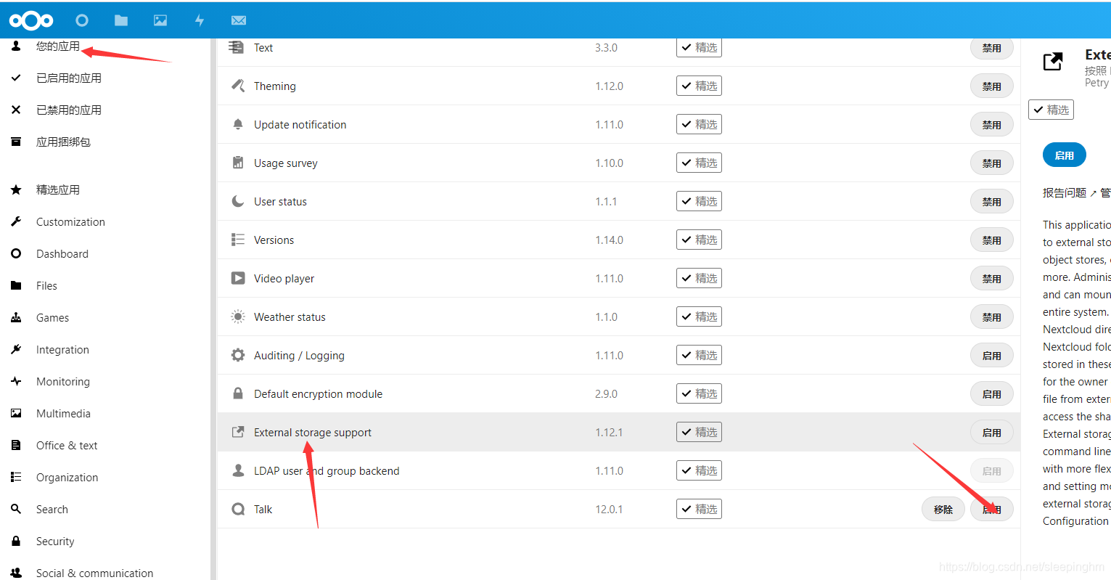Click the Text app icon
Image resolution: width=1111 pixels, height=580 pixels.
point(237,47)
